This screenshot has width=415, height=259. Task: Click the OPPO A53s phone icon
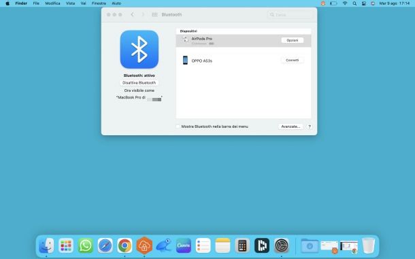tap(185, 61)
